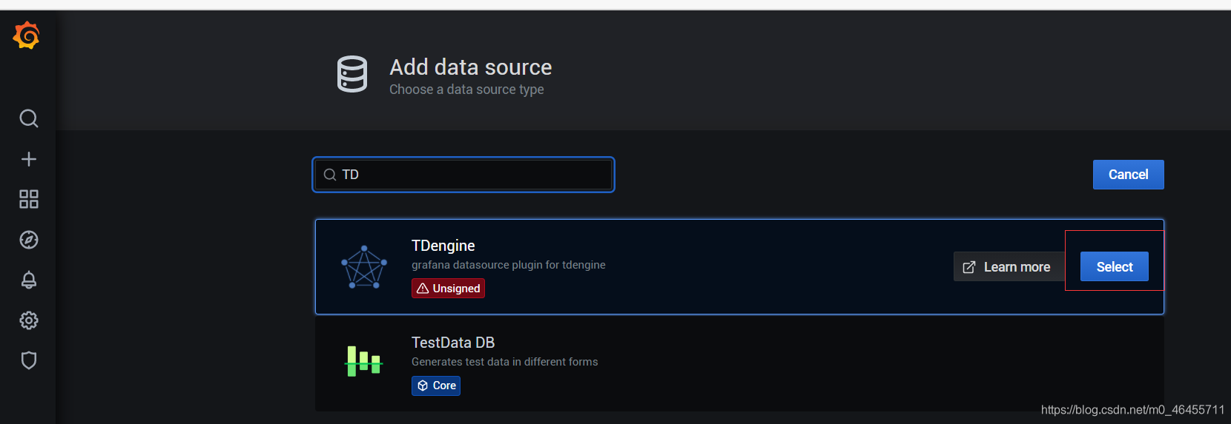Open search from the sidebar magnifier icon
The height and width of the screenshot is (424, 1231).
point(29,118)
